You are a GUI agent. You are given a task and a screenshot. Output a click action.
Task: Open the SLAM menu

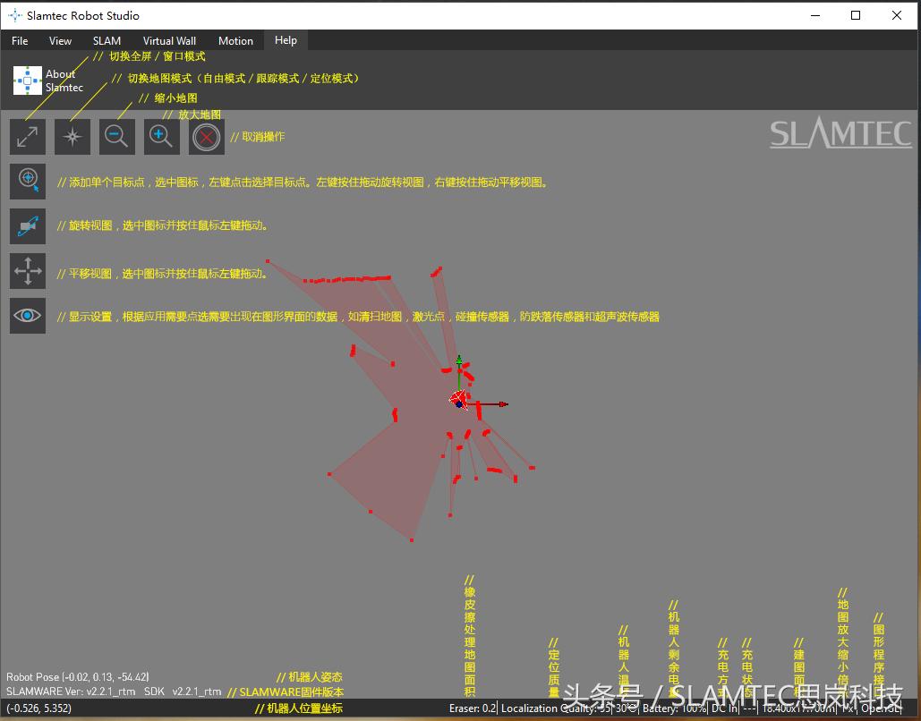107,40
